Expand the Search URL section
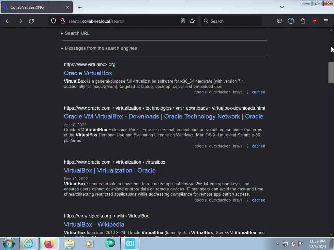The width and height of the screenshot is (334, 250). click(75, 34)
